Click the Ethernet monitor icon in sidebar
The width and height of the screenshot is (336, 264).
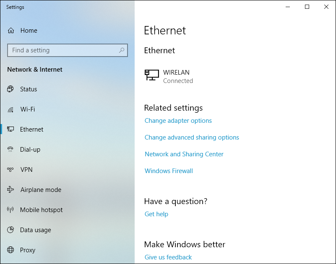(x=10, y=129)
